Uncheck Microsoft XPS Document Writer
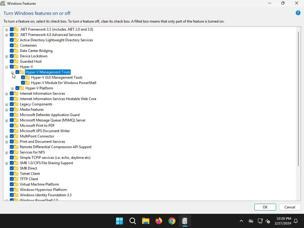 pos(12,131)
